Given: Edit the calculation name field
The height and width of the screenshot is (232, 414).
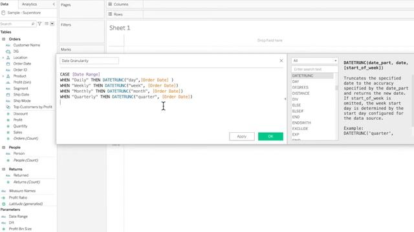Looking at the screenshot, I should click(89, 61).
